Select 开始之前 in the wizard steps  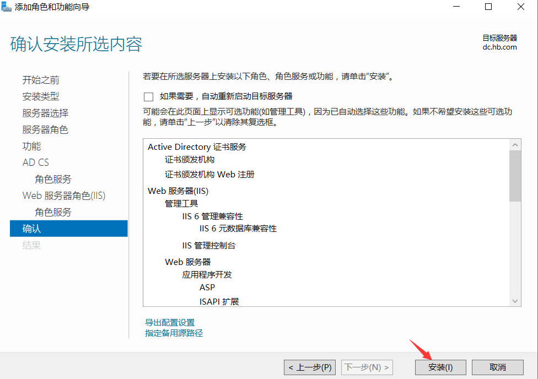41,80
